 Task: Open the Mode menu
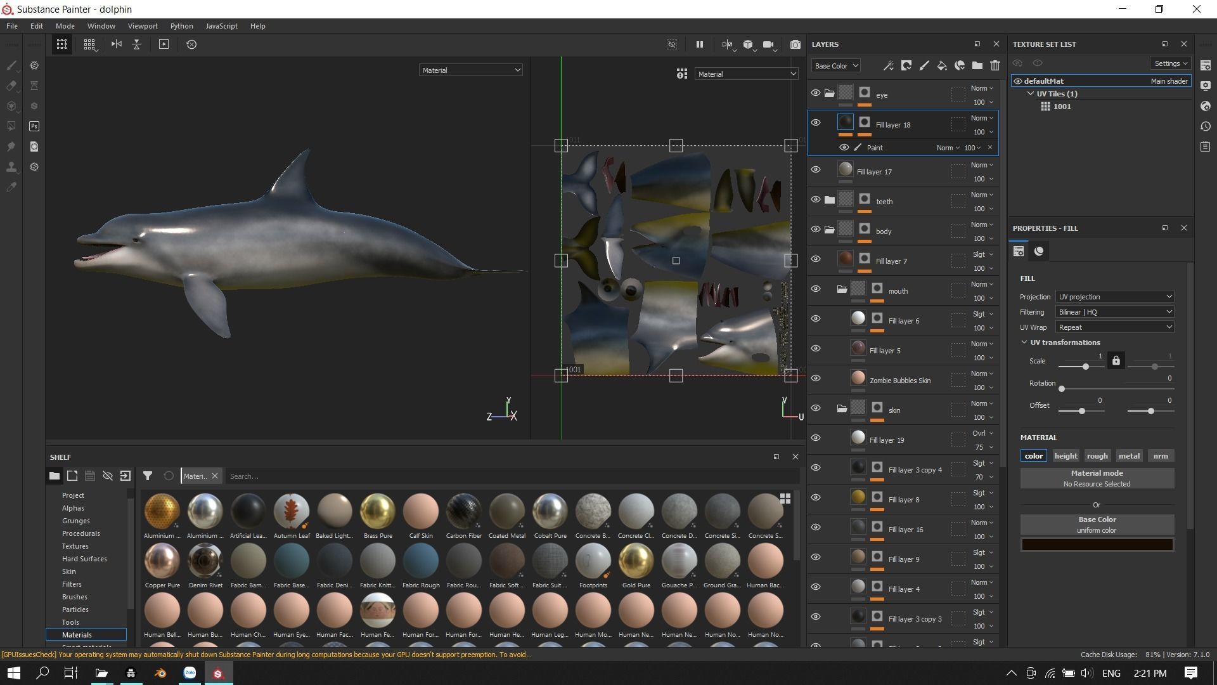65,26
